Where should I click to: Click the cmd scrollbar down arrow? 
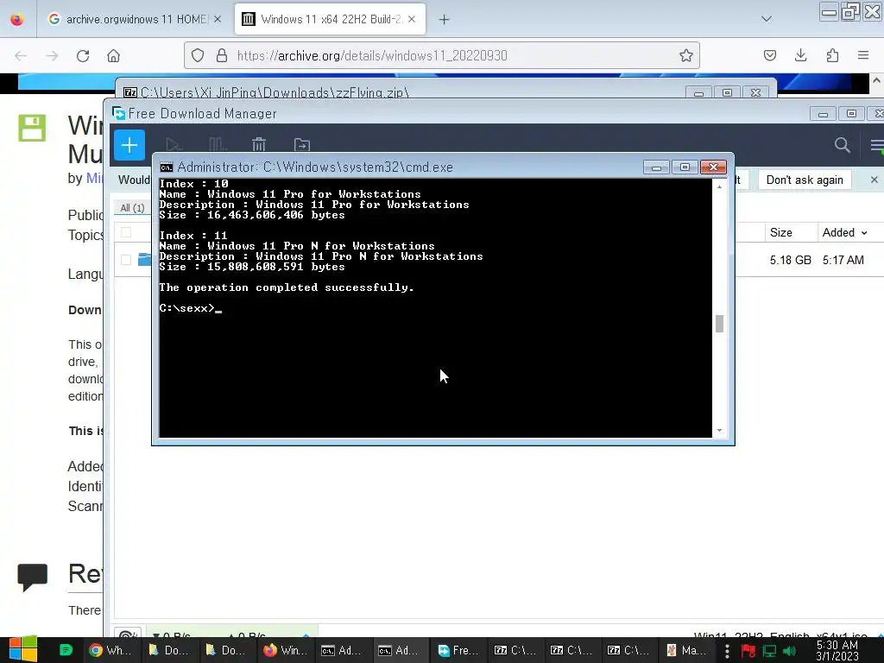(719, 430)
